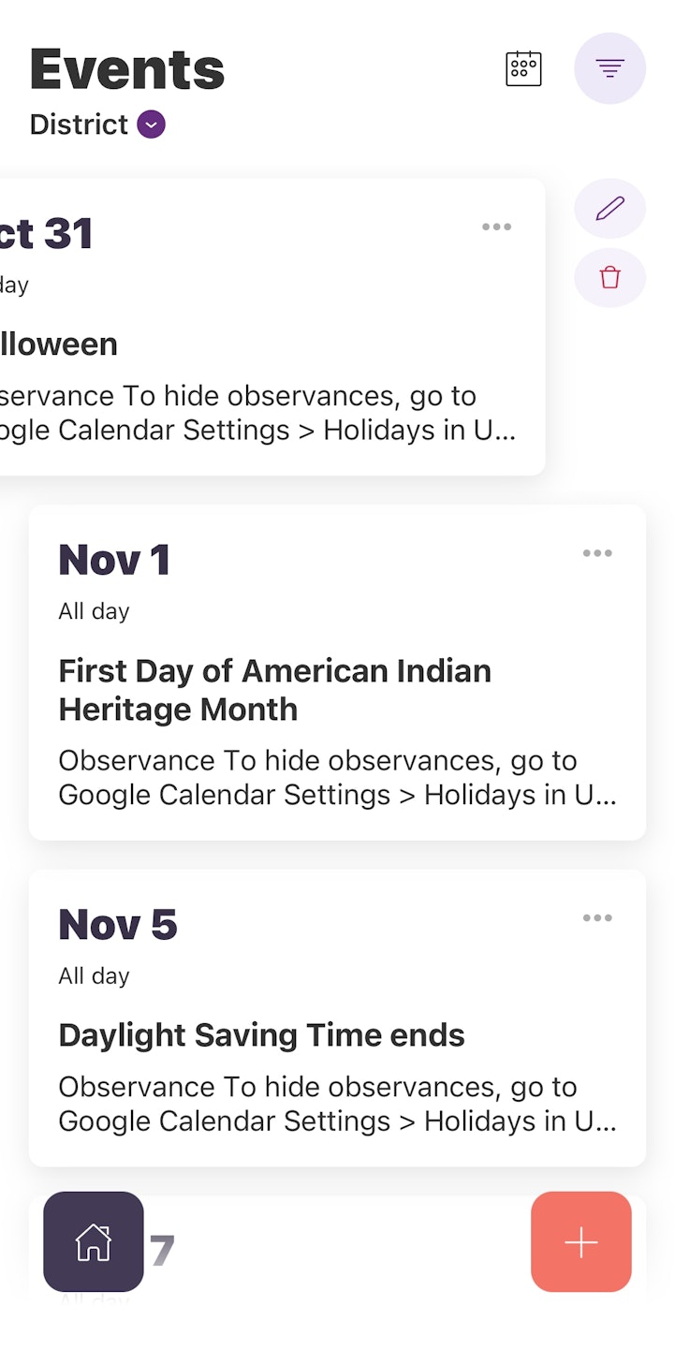The width and height of the screenshot is (675, 1348).
Task: Expand the District dropdown chevron
Action: (x=152, y=125)
